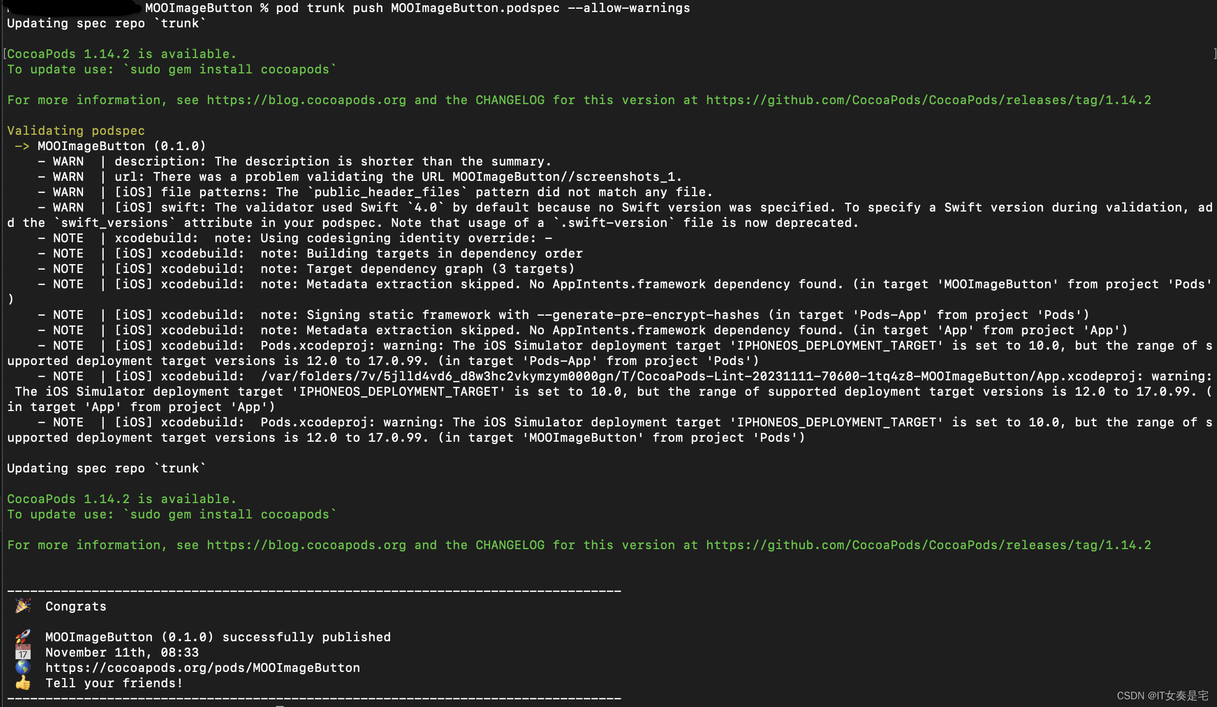This screenshot has height=707, width=1217.
Task: Click the rocket emoji beside successfully published
Action: pyautogui.click(x=23, y=636)
